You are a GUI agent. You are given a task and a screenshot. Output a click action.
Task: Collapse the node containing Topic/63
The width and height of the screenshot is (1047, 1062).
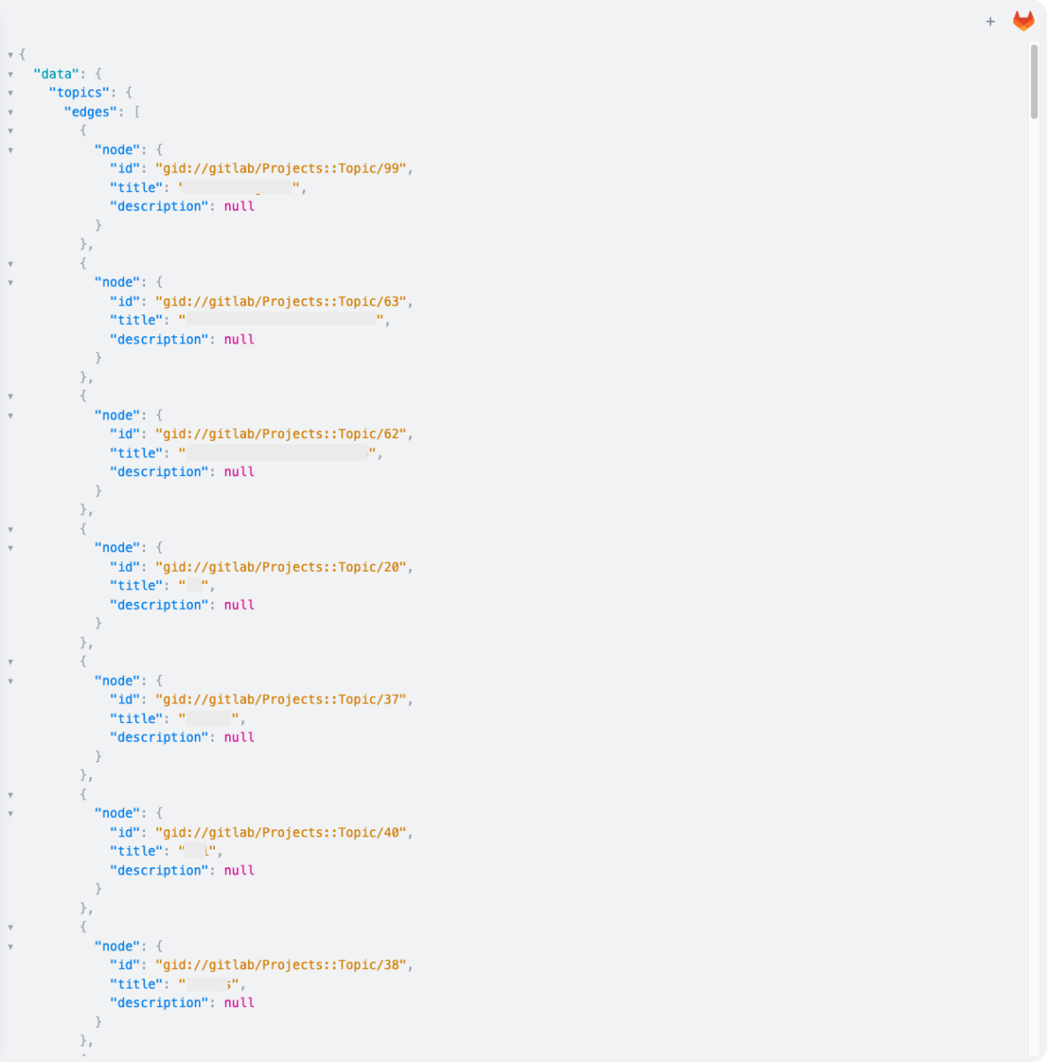pyautogui.click(x=10, y=282)
